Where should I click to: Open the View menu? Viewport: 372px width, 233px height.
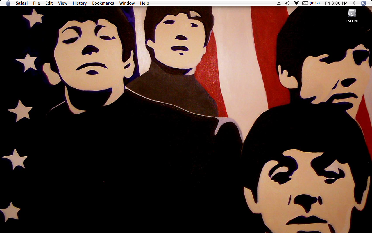click(63, 3)
